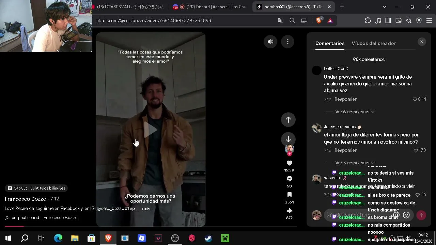Reply to DellossConD's comment
The image size is (436, 245).
[x=345, y=99]
